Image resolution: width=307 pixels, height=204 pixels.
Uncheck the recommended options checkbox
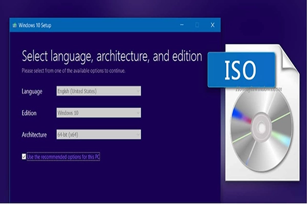pos(24,157)
